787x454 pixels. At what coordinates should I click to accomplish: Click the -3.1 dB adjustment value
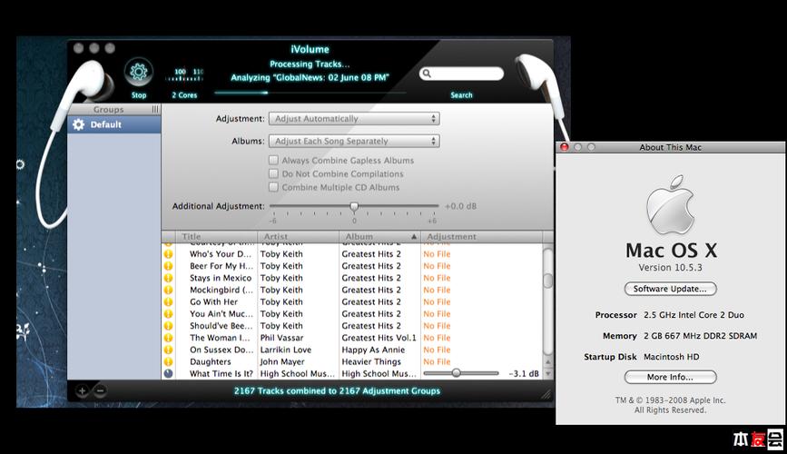(524, 374)
